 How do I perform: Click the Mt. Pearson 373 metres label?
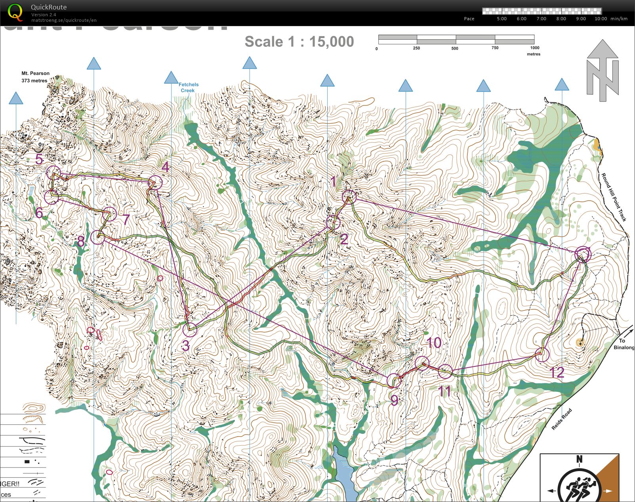tap(35, 77)
